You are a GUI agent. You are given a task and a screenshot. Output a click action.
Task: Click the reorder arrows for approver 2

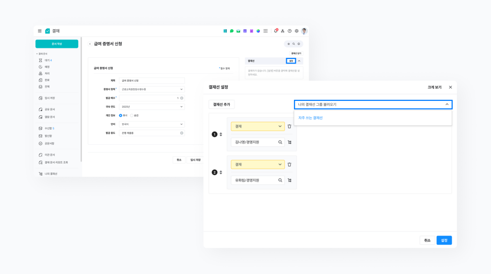point(221,172)
